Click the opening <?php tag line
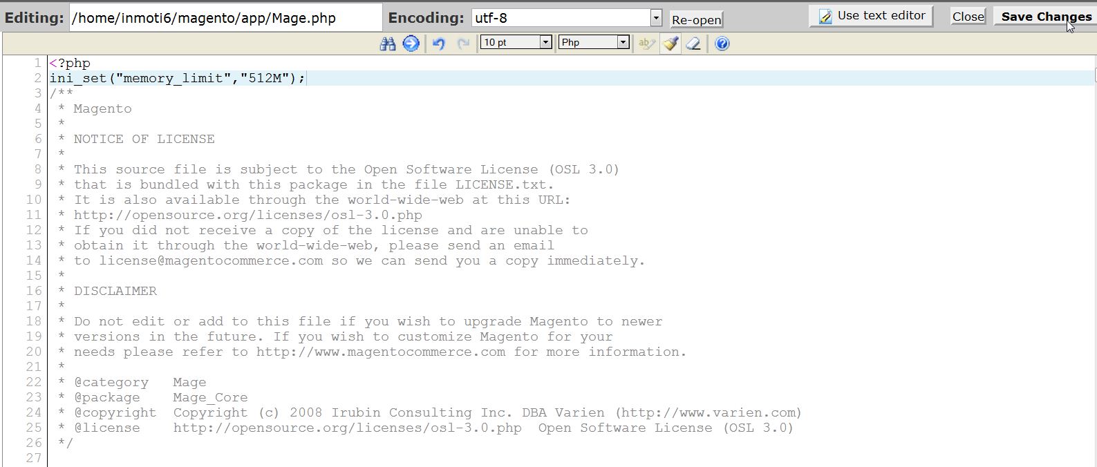 [x=70, y=63]
